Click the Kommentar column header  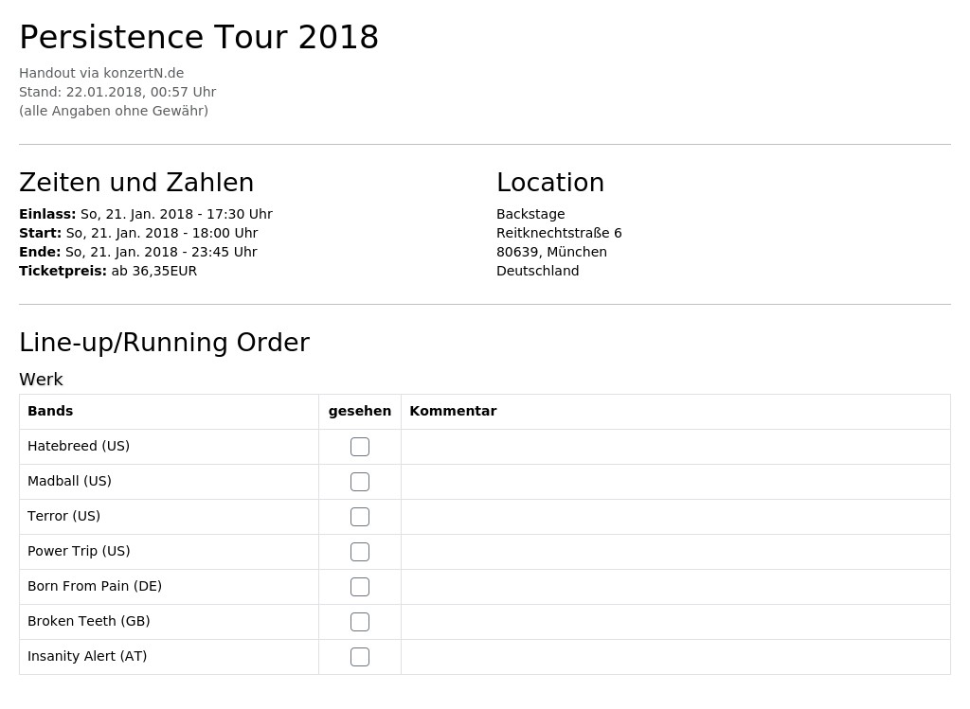point(453,411)
